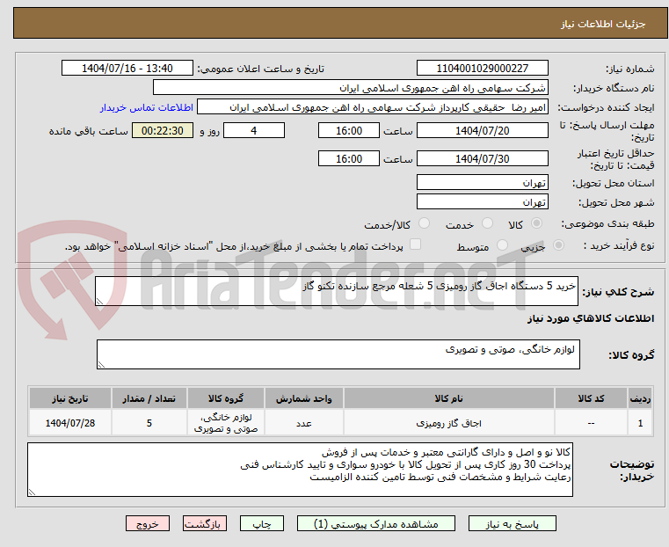Click the اطلاعات کالاهای مورد نیاز heading
The width and height of the screenshot is (669, 547).
[591, 318]
